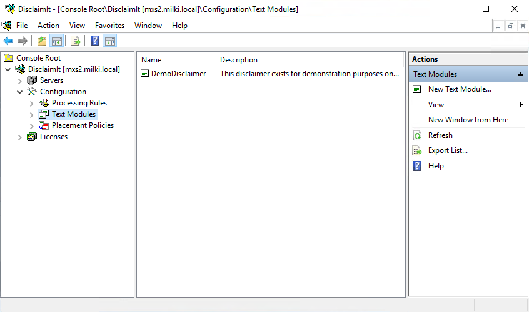Click New Text Module... action
Image resolution: width=529 pixels, height=312 pixels.
tap(460, 89)
